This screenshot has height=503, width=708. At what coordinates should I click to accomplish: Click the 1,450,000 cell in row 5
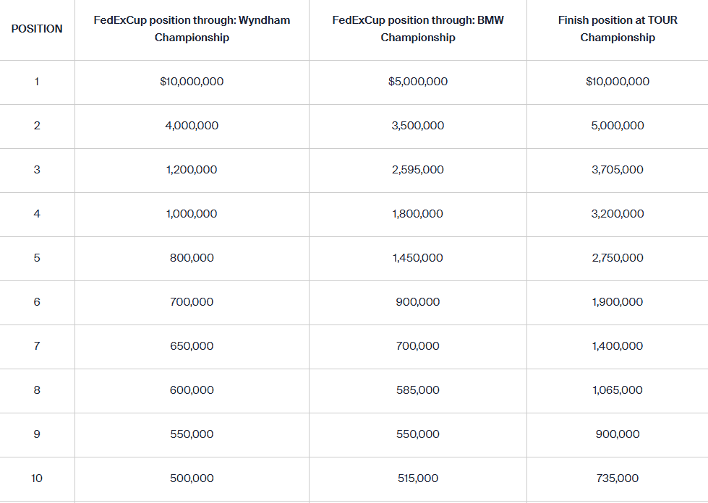click(418, 258)
